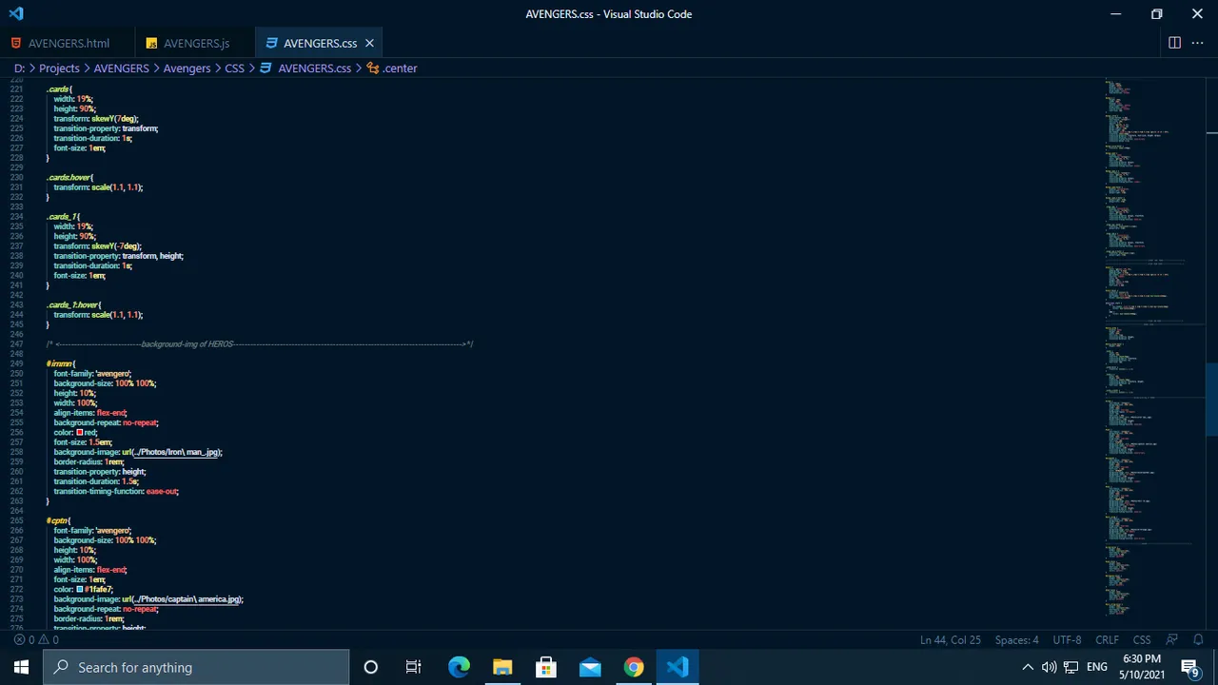The height and width of the screenshot is (685, 1218).
Task: Click the Search for anything box
Action: pos(196,667)
